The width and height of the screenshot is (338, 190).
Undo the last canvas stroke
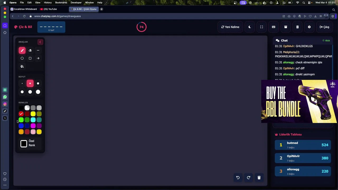click(x=238, y=178)
